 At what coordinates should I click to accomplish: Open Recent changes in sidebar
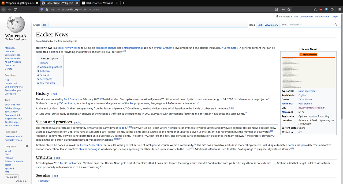(13, 90)
